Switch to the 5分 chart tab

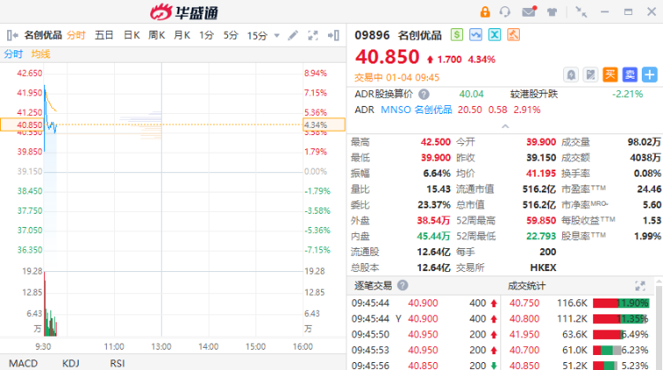pyautogui.click(x=231, y=35)
